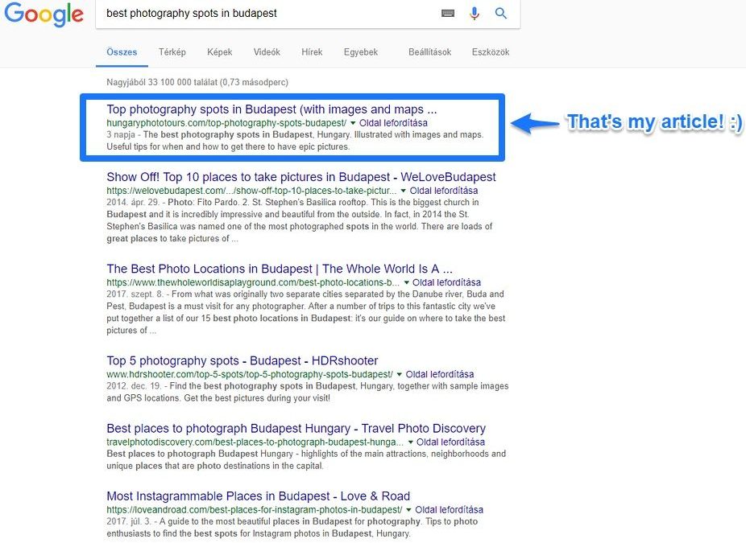
Task: Open Most Instagrammable Places in Budapest result
Action: pyautogui.click(x=259, y=496)
